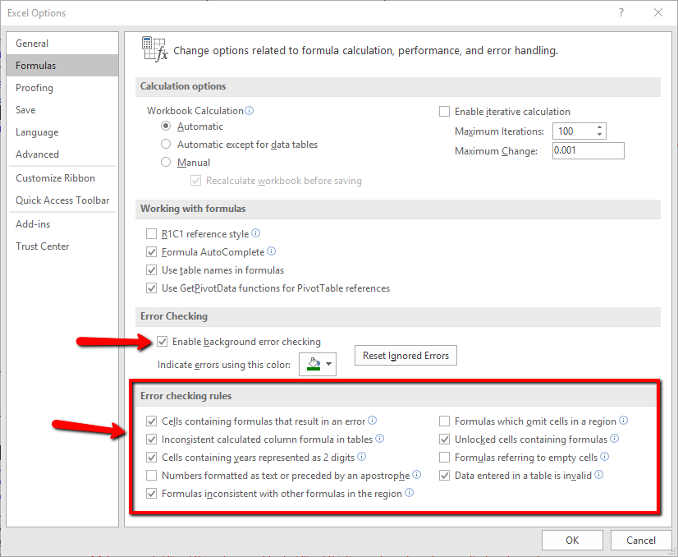
Task: Open the Trust Center category
Action: [62, 246]
